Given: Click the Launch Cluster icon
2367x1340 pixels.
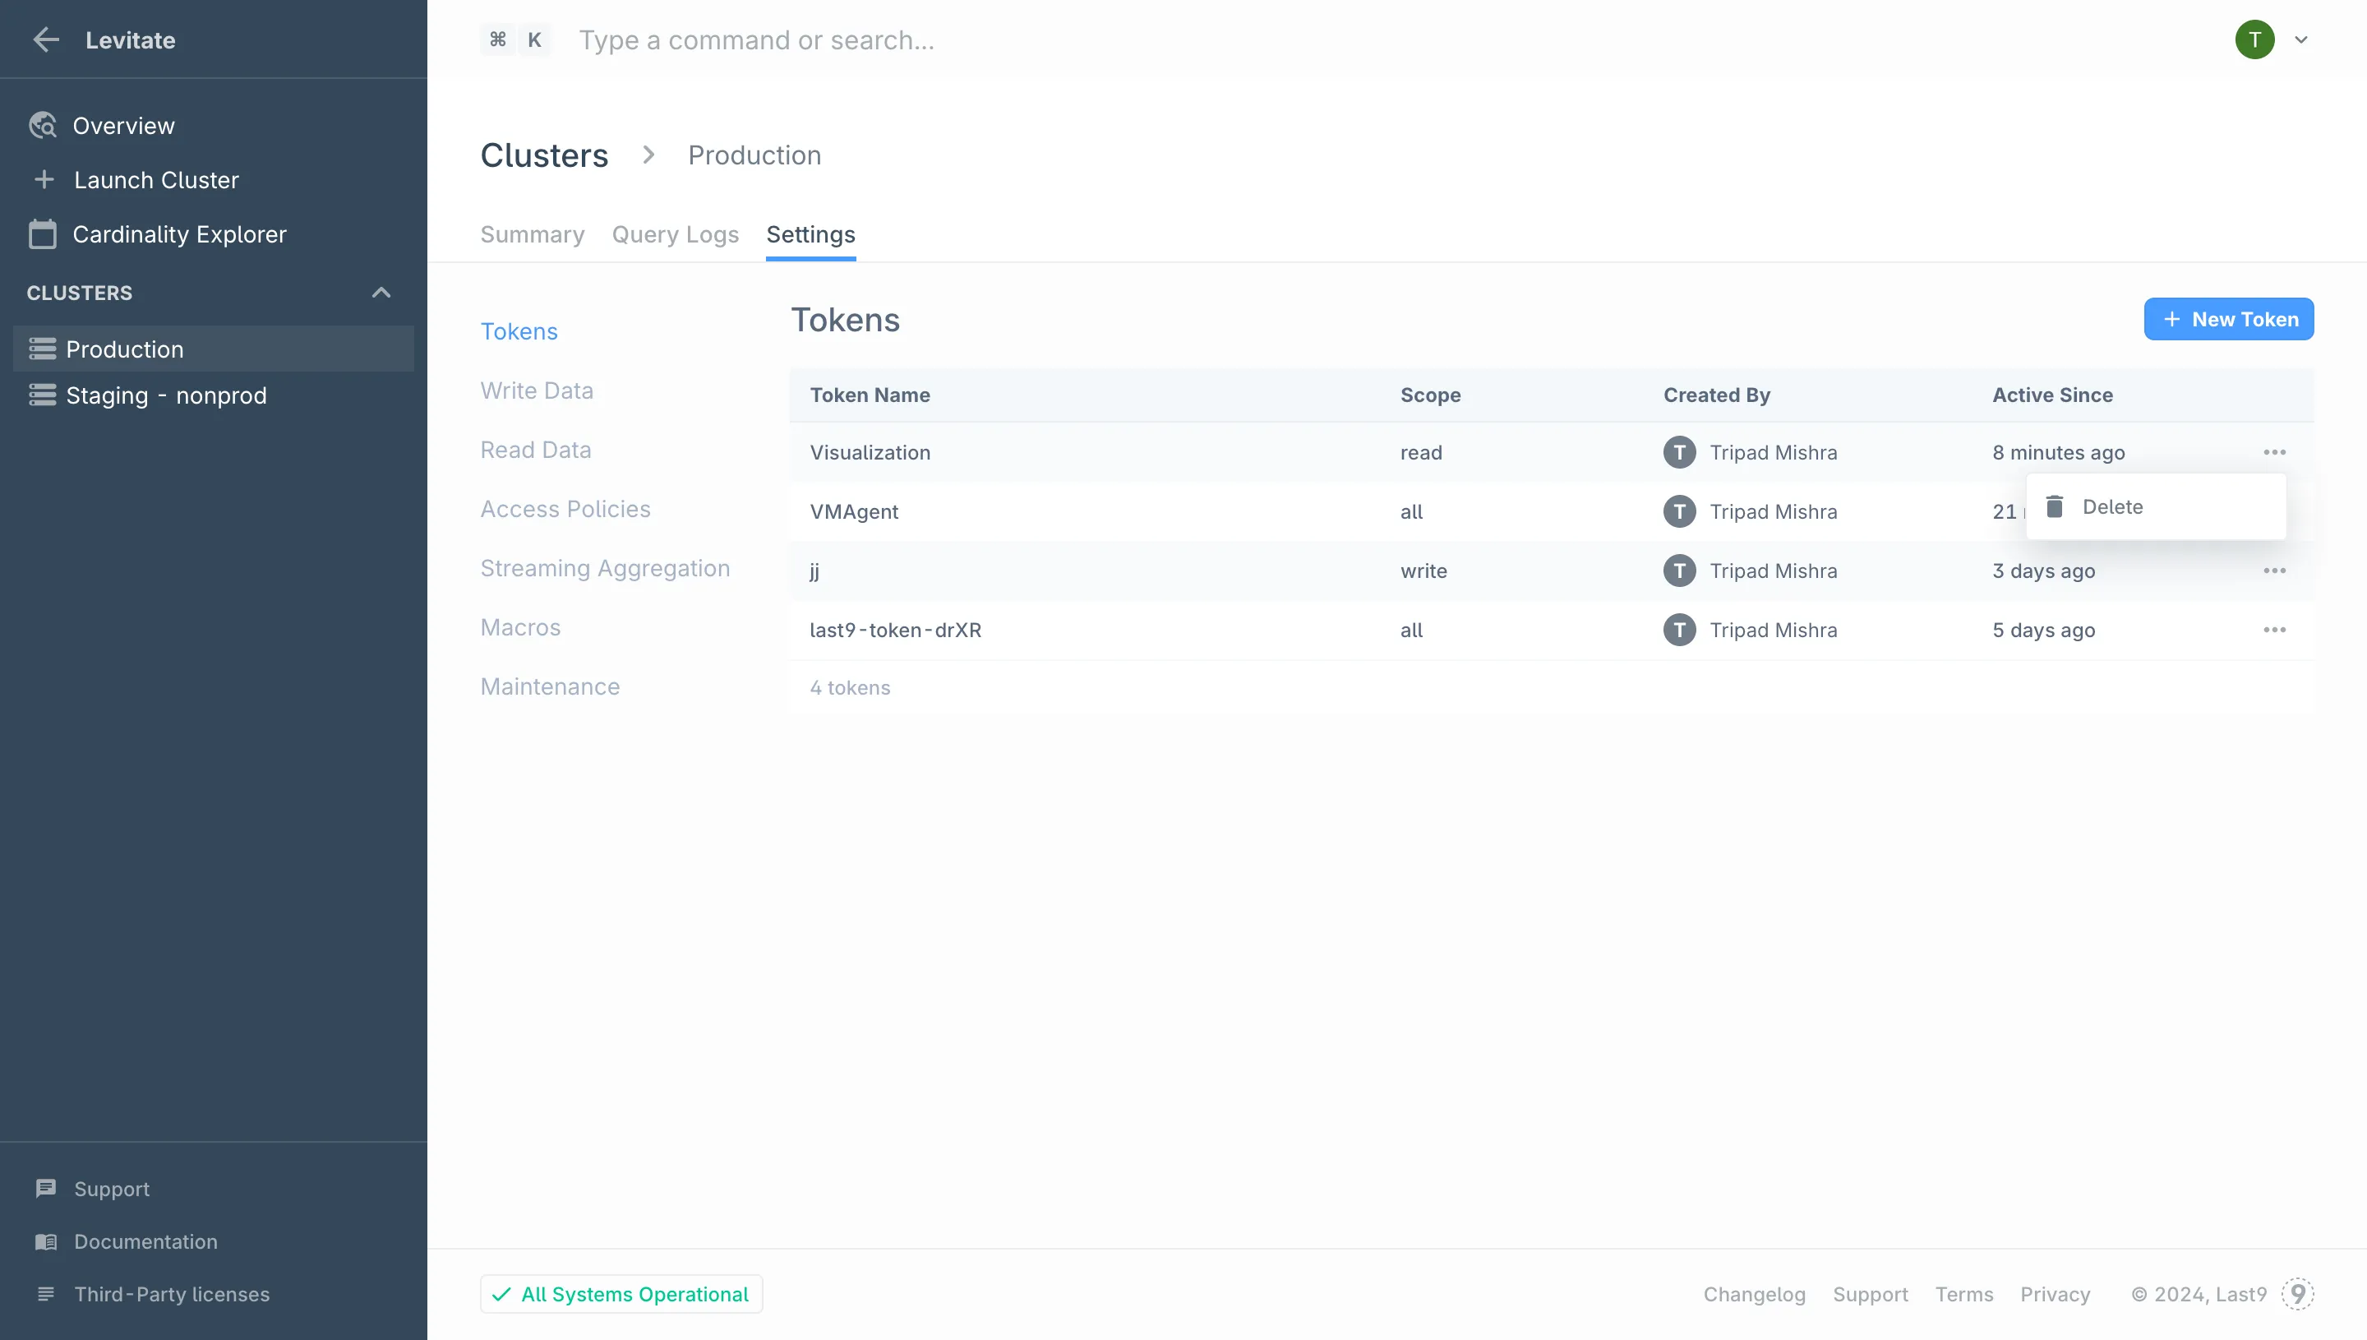Looking at the screenshot, I should click(x=44, y=179).
